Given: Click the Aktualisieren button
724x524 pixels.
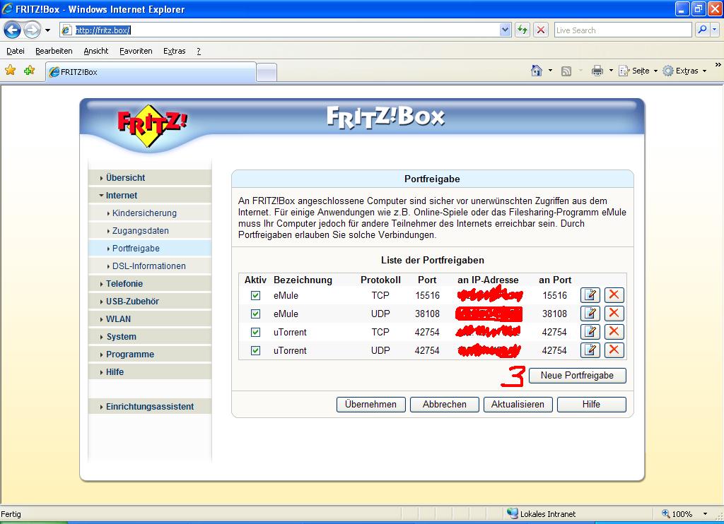Looking at the screenshot, I should click(518, 405).
